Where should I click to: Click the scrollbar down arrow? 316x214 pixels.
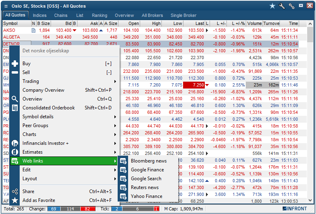310,200
